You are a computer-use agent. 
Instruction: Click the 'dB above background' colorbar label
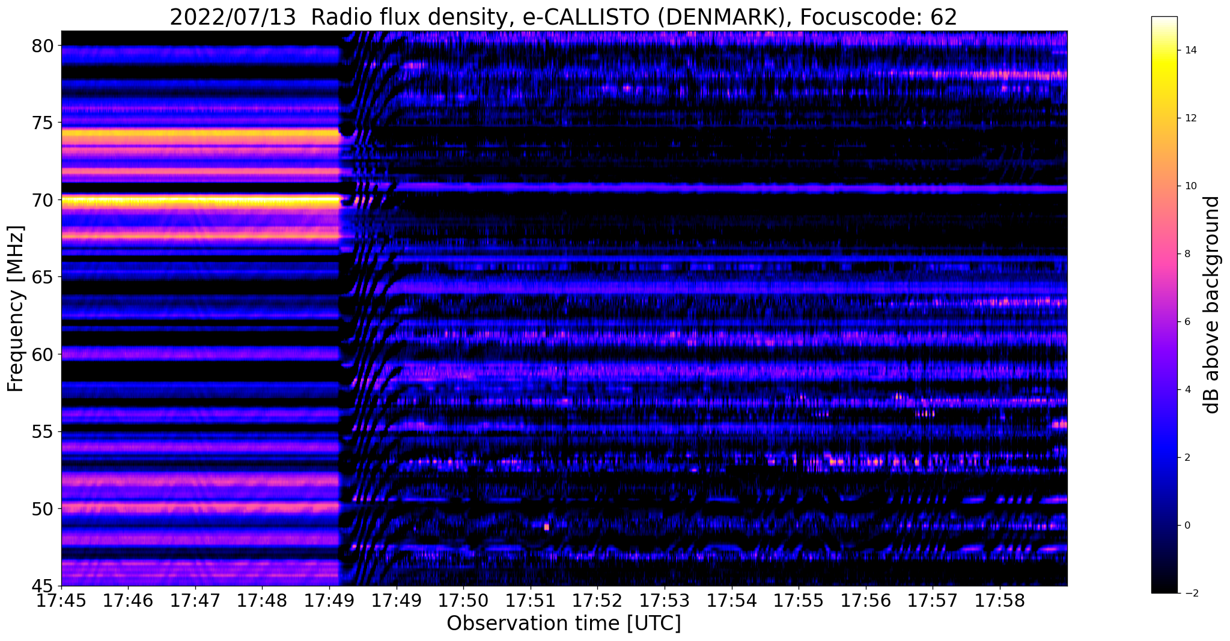[x=1212, y=305]
